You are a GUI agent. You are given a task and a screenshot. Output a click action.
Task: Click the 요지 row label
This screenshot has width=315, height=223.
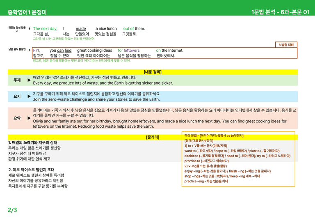pos(17,97)
